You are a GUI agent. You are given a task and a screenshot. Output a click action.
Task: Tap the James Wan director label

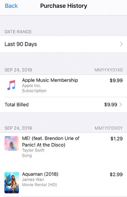pos(33,179)
